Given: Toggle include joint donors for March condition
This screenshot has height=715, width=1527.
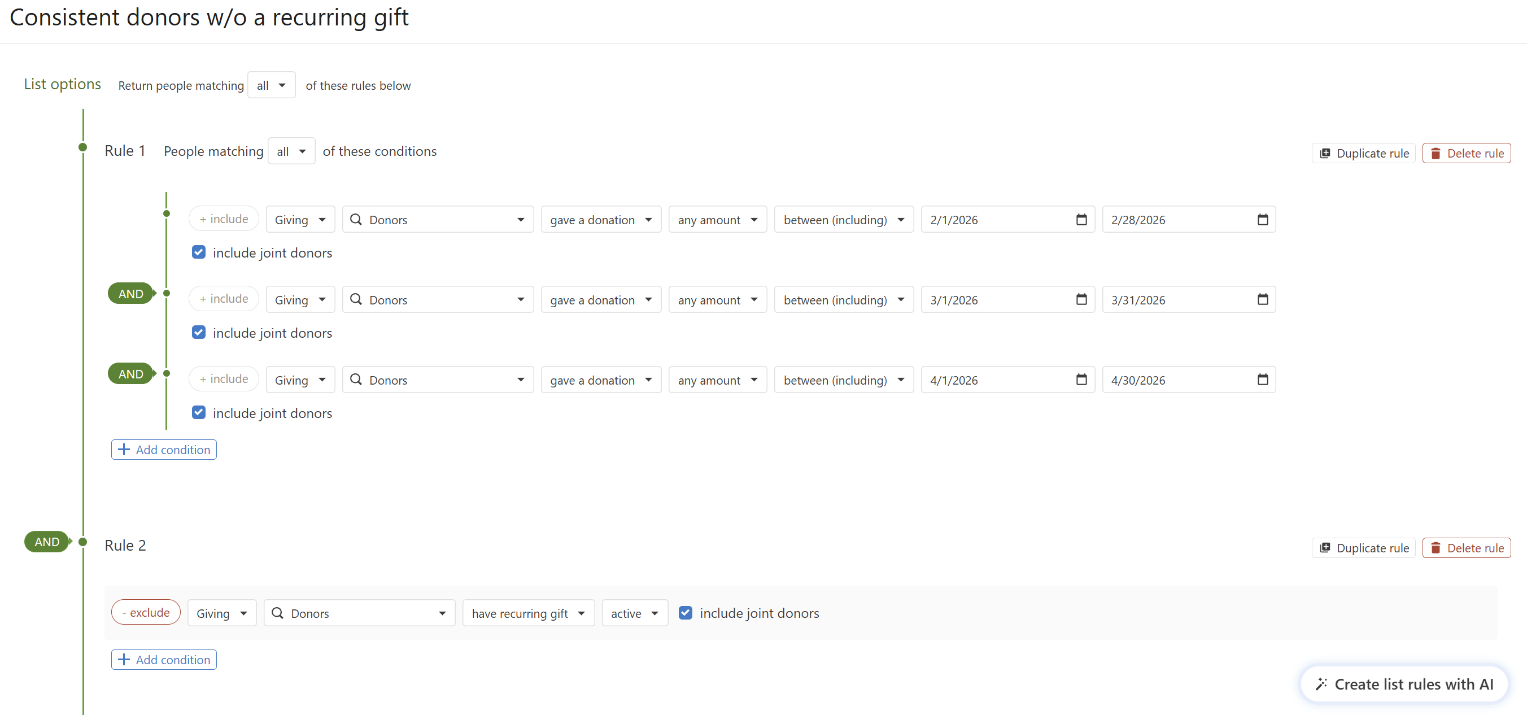Looking at the screenshot, I should (199, 333).
